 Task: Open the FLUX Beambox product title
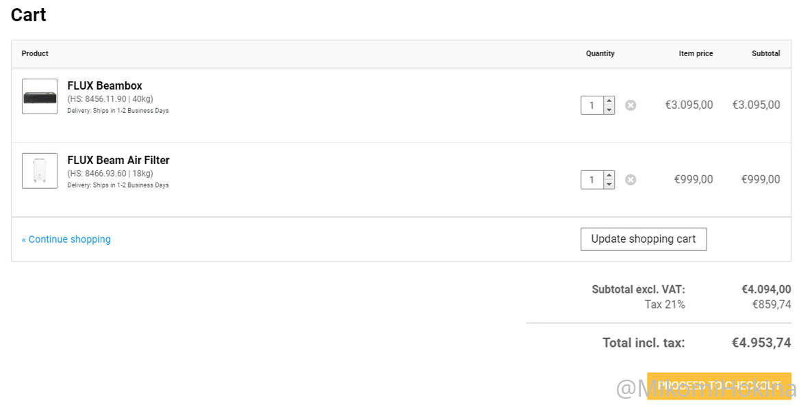(x=105, y=86)
